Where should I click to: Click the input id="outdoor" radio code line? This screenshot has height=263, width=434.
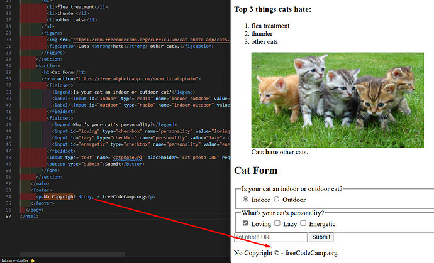tap(141, 105)
